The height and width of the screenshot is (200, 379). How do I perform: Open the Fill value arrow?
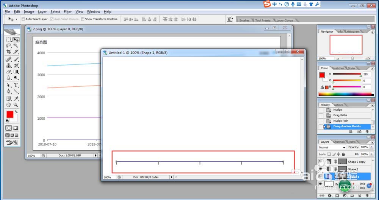(x=371, y=154)
